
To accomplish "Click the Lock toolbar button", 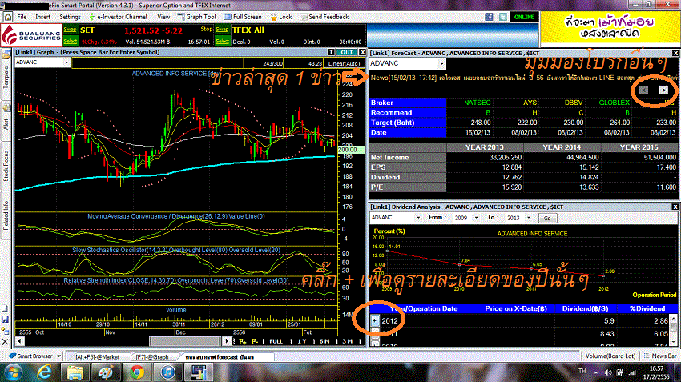I will point(281,17).
